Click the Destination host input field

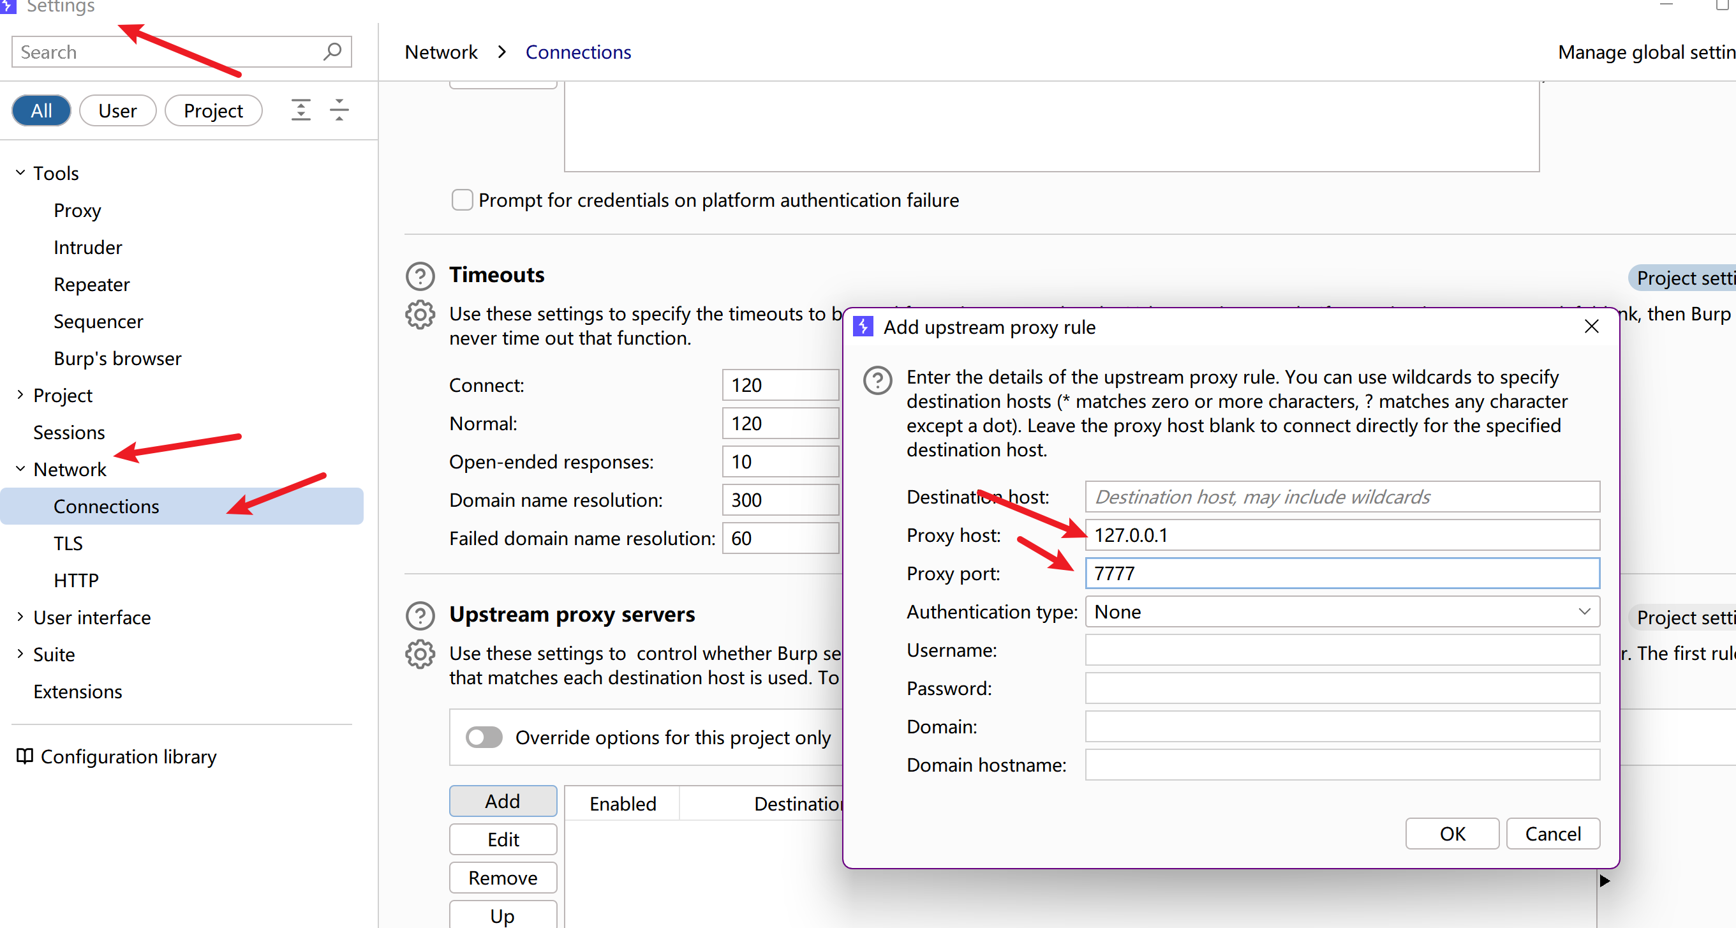pyautogui.click(x=1341, y=497)
